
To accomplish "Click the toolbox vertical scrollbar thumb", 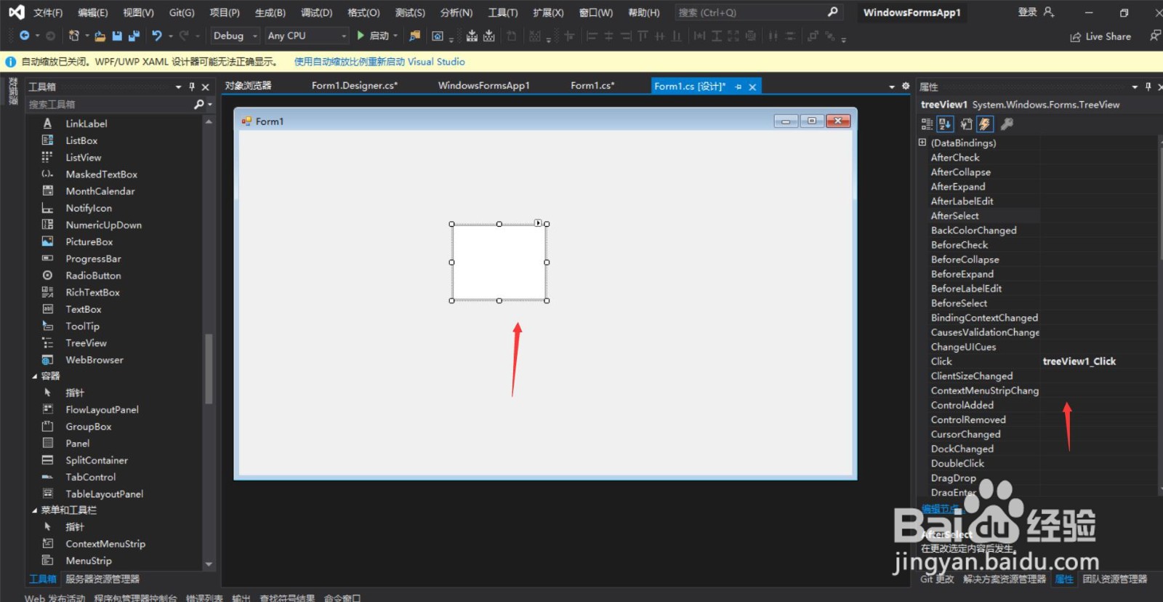I will 209,369.
